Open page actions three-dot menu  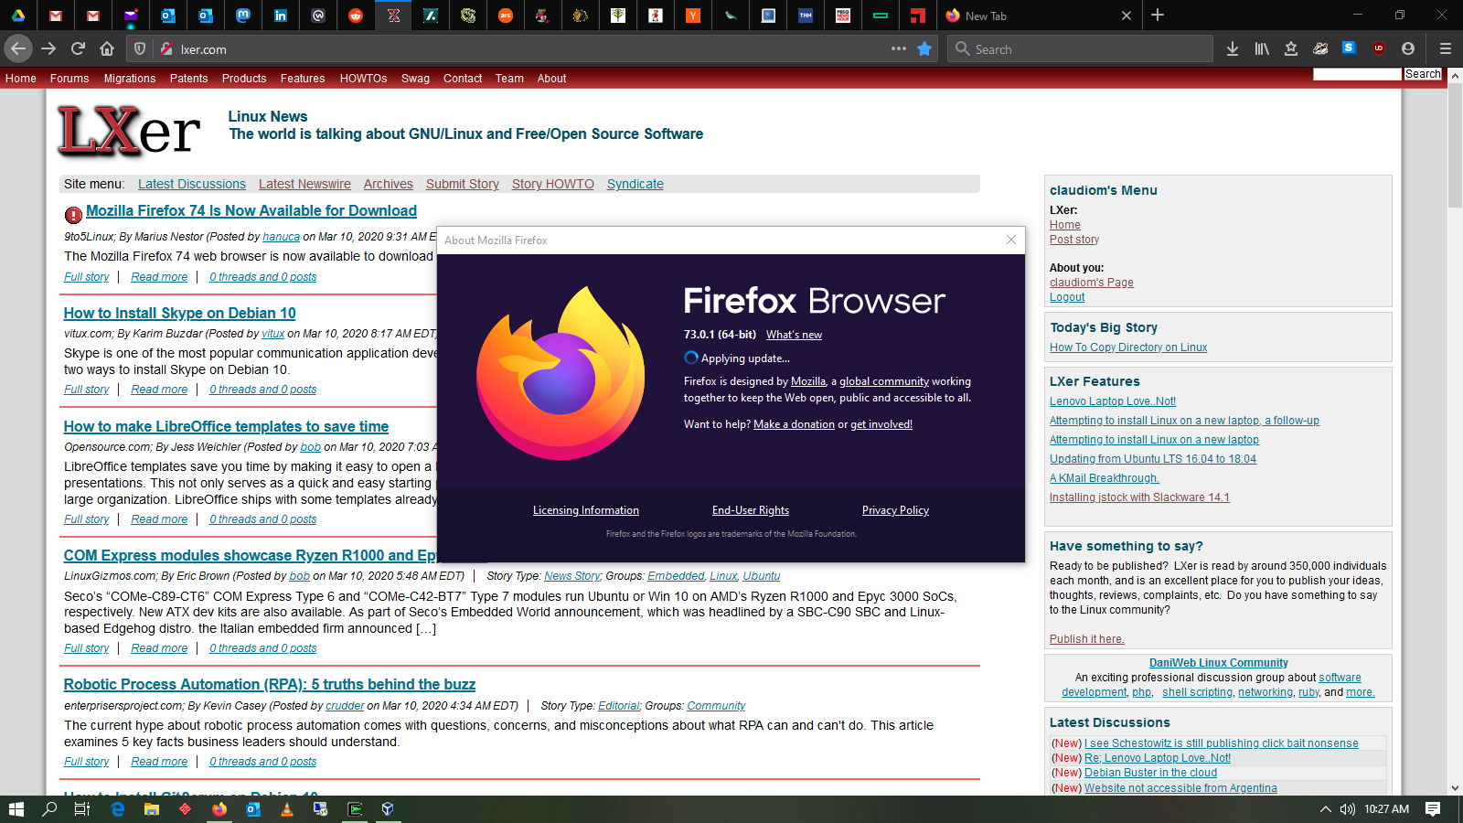[899, 48]
